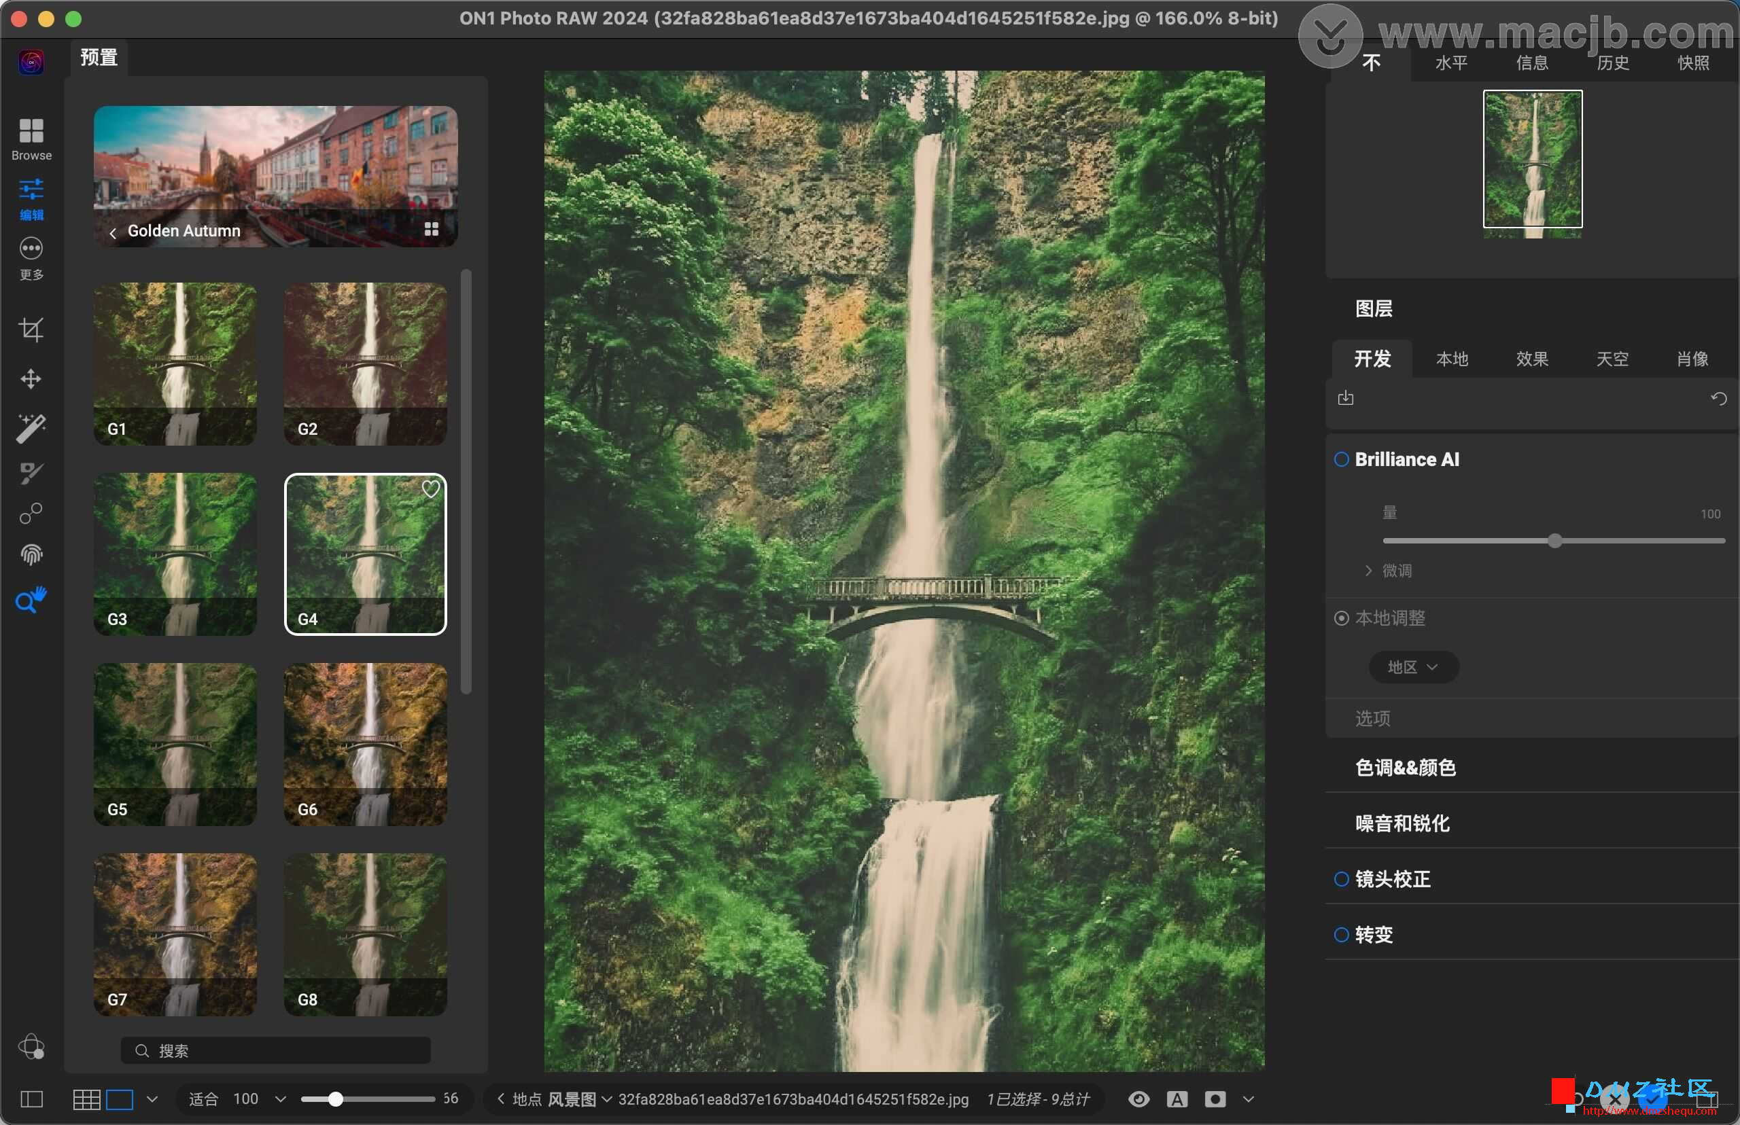Open the mask view options dropdown arrow

[x=1248, y=1099]
